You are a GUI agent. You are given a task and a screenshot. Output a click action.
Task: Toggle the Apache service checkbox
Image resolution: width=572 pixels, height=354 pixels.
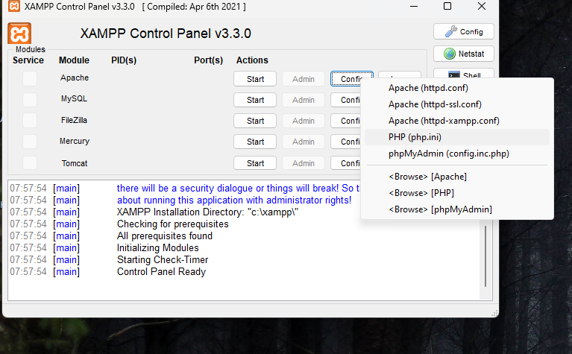[30, 78]
